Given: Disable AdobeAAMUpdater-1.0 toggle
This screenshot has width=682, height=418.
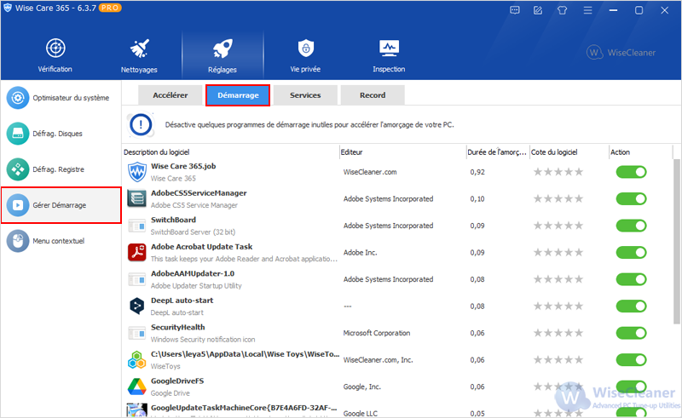Looking at the screenshot, I should [x=631, y=279].
